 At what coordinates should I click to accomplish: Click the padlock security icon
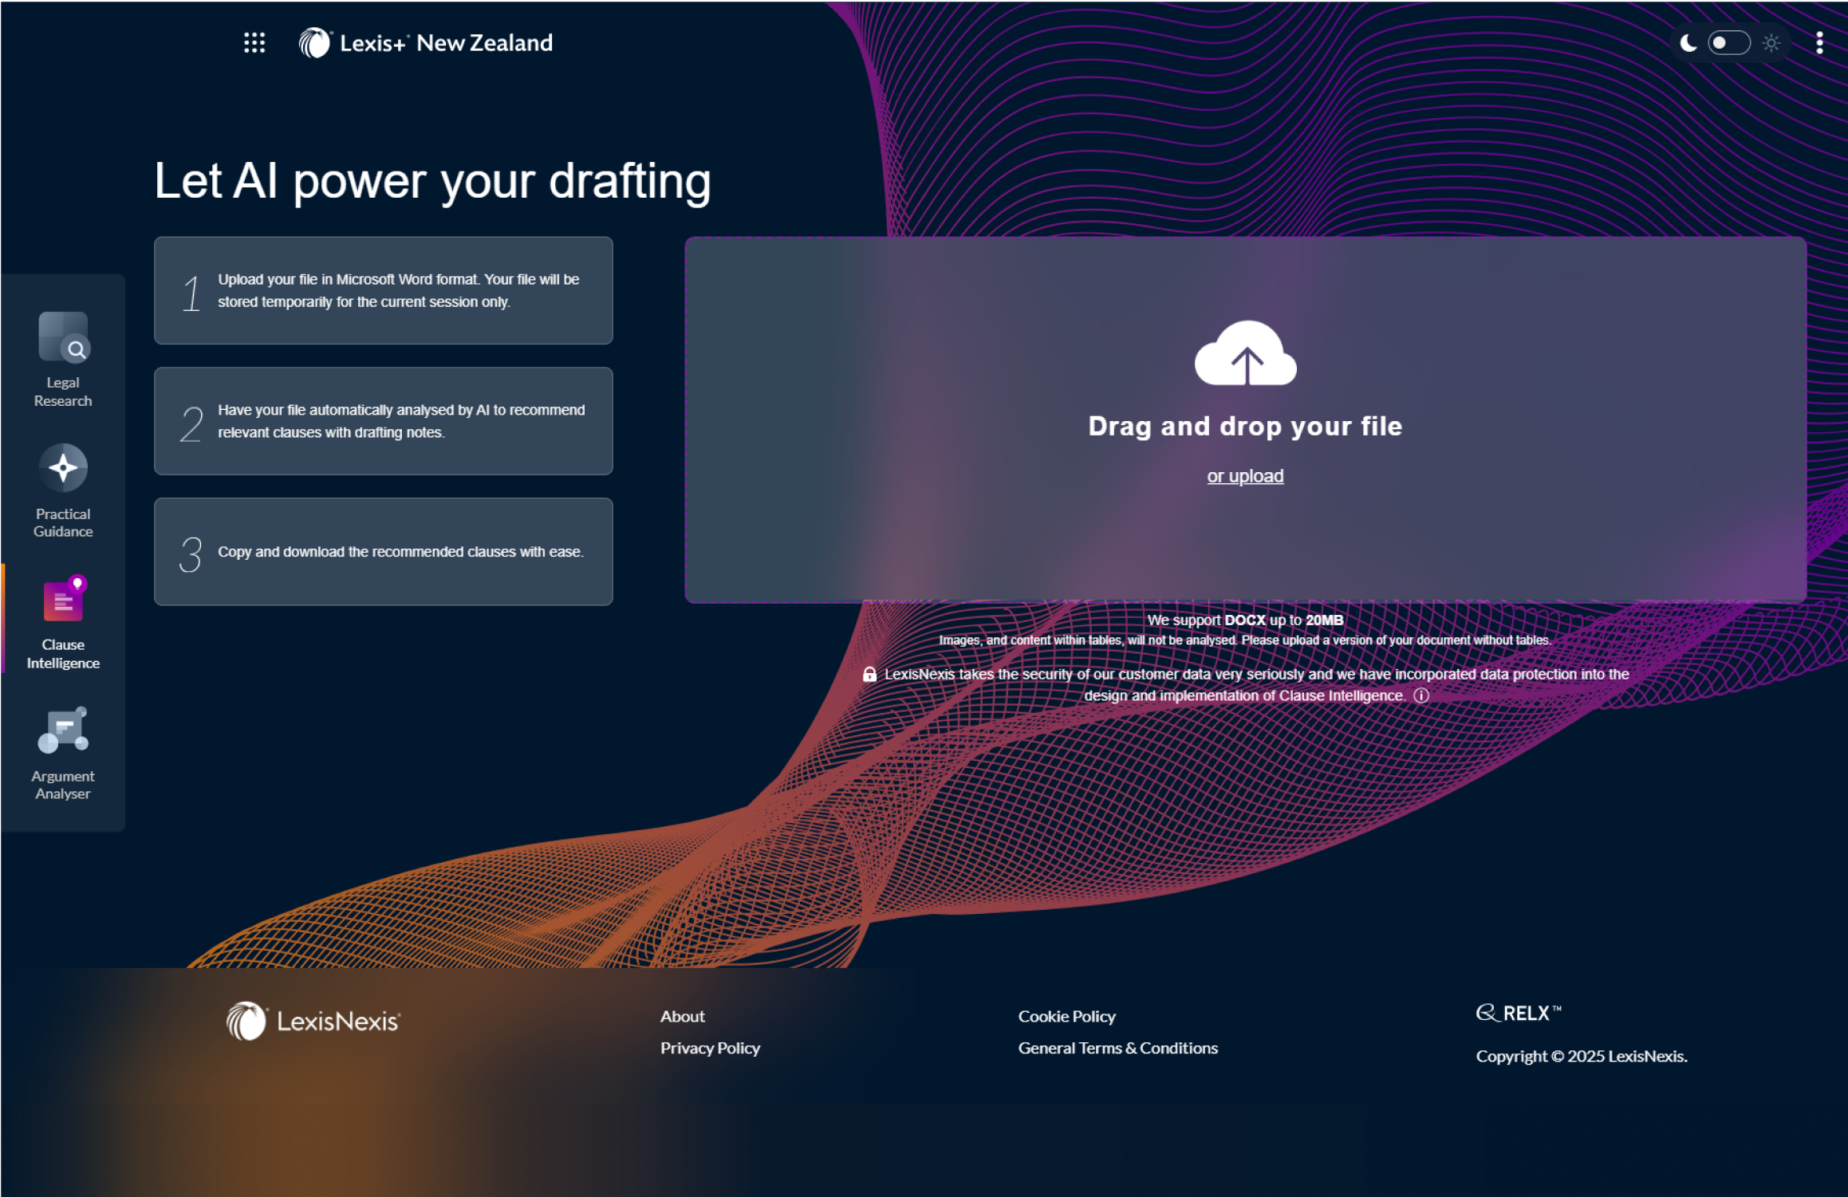869,675
